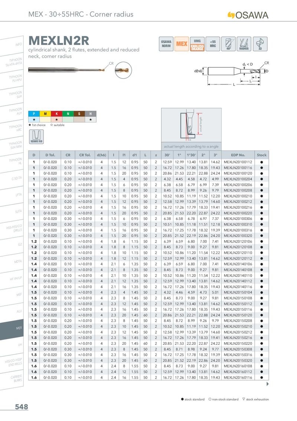The width and height of the screenshot is (297, 421).
Task: Select EDP number MEXLN20100204
Action: click(238, 179)
